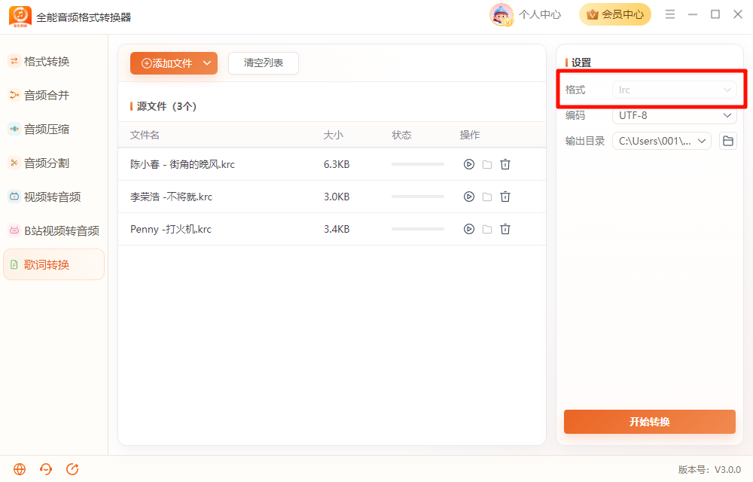Browse for output directory folder icon
This screenshot has height=482, width=753.
click(728, 141)
